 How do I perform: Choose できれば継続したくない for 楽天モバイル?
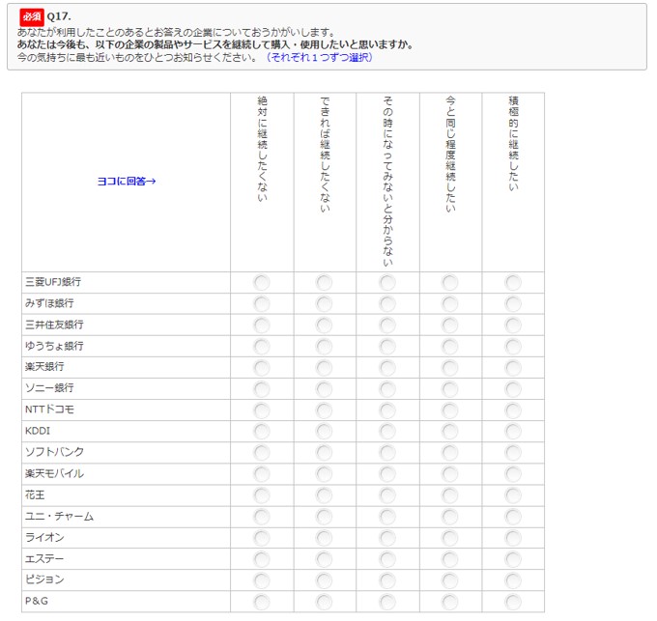(325, 473)
